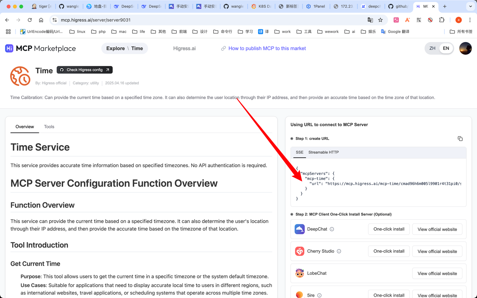
Task: Click the Higress.ai header link
Action: pos(184,48)
